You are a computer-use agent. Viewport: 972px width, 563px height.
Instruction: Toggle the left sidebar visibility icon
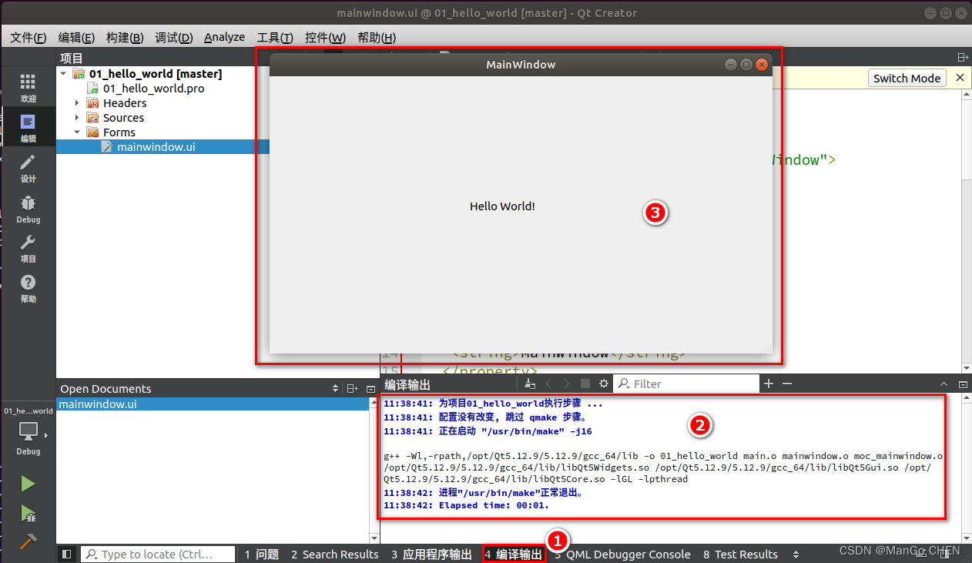click(67, 554)
